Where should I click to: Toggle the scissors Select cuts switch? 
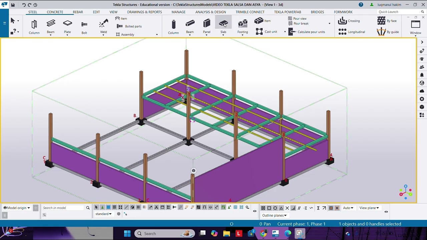[x=156, y=207]
